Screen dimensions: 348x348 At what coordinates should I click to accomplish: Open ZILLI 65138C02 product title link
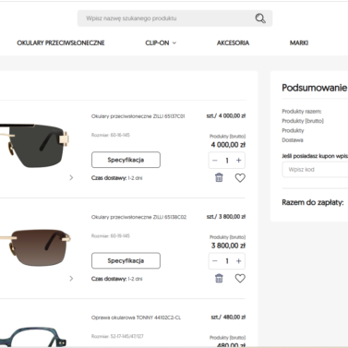(138, 217)
